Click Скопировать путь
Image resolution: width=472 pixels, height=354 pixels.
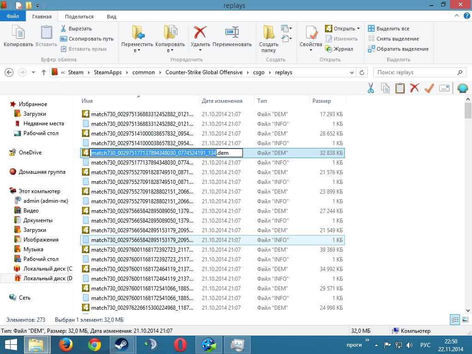coord(87,39)
